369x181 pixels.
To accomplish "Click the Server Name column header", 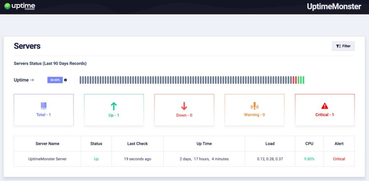I will [x=47, y=144].
